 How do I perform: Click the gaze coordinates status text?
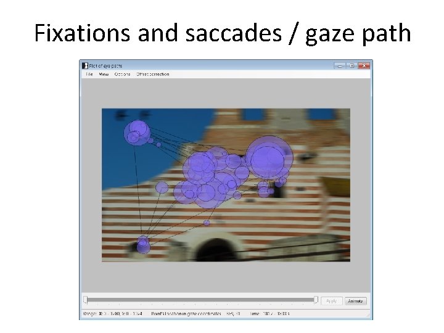195,314
